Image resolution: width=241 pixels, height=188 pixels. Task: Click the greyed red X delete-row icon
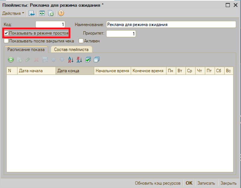(36, 60)
